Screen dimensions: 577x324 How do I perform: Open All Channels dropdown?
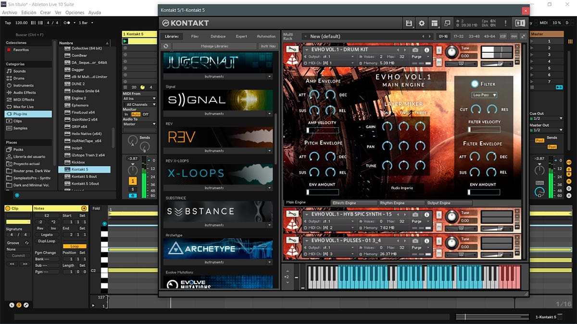pyautogui.click(x=140, y=104)
